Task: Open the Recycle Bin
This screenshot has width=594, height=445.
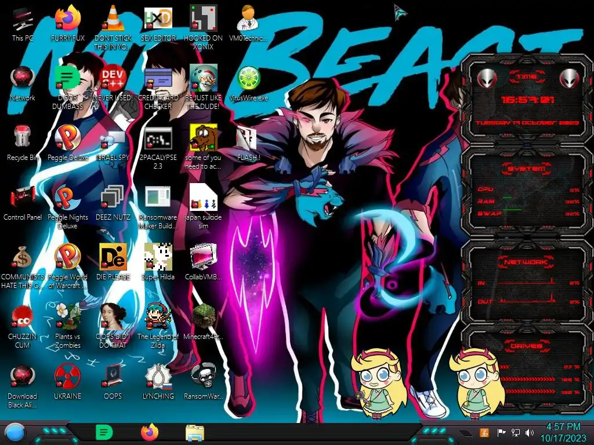Action: [x=23, y=144]
